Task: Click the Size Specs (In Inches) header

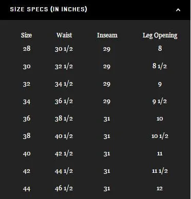Action: point(49,9)
